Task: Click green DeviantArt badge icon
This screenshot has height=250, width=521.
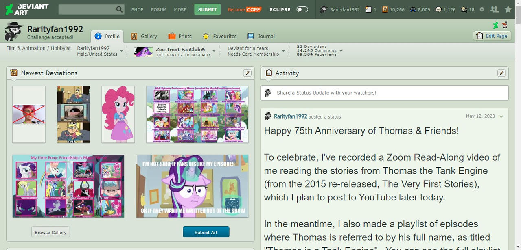Action: 496,25
